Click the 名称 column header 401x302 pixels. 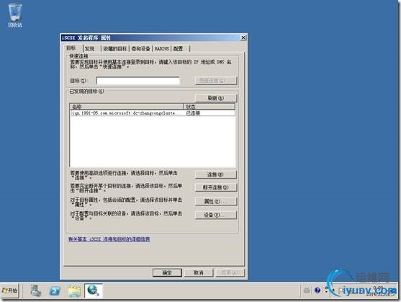126,107
